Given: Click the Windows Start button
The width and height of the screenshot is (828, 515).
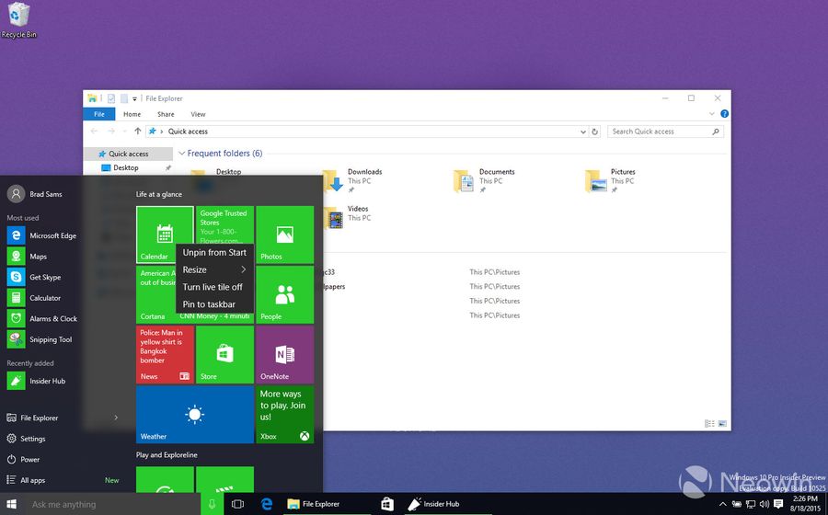Looking at the screenshot, I should [x=12, y=504].
